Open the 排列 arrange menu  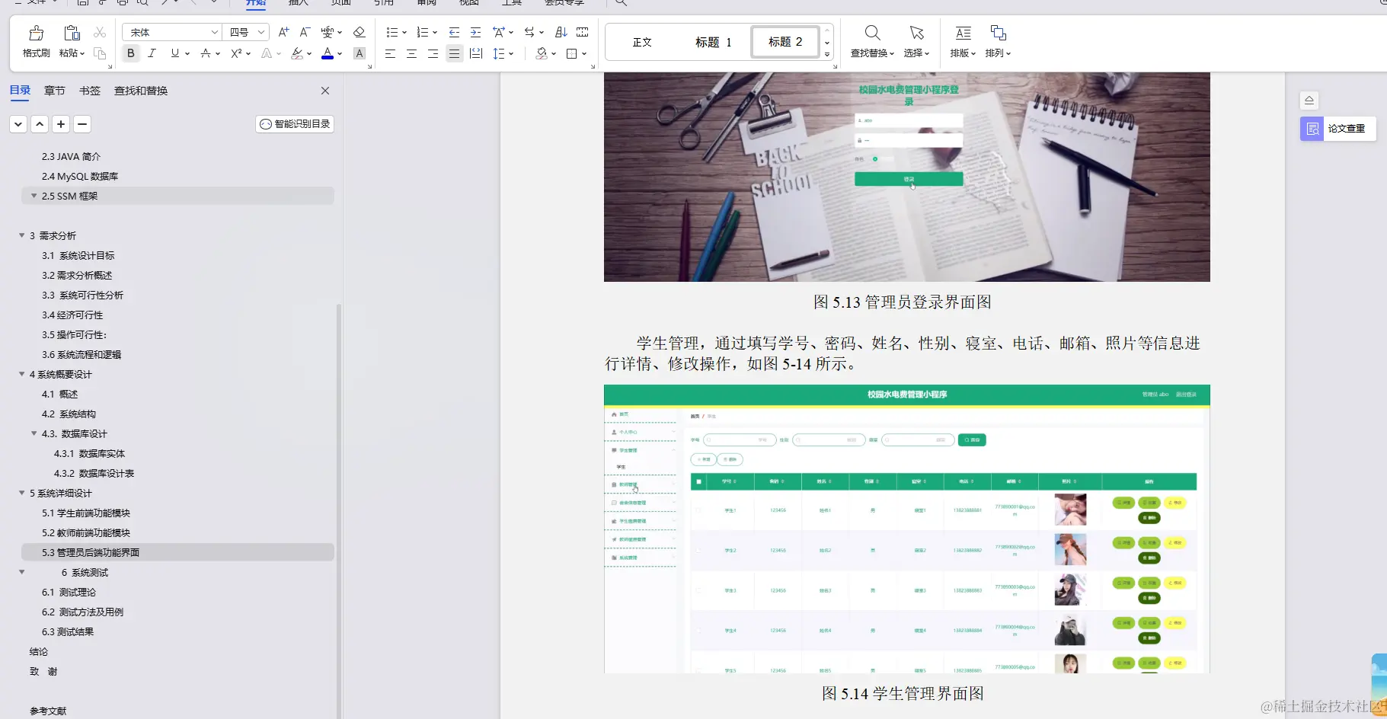[x=998, y=41]
